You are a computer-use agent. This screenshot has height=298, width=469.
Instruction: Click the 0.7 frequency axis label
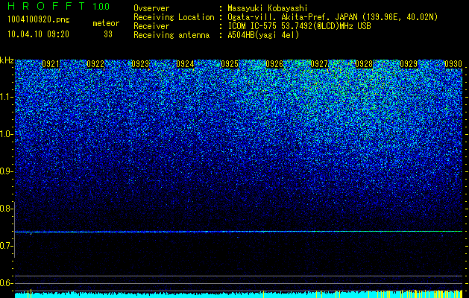(x=6, y=246)
